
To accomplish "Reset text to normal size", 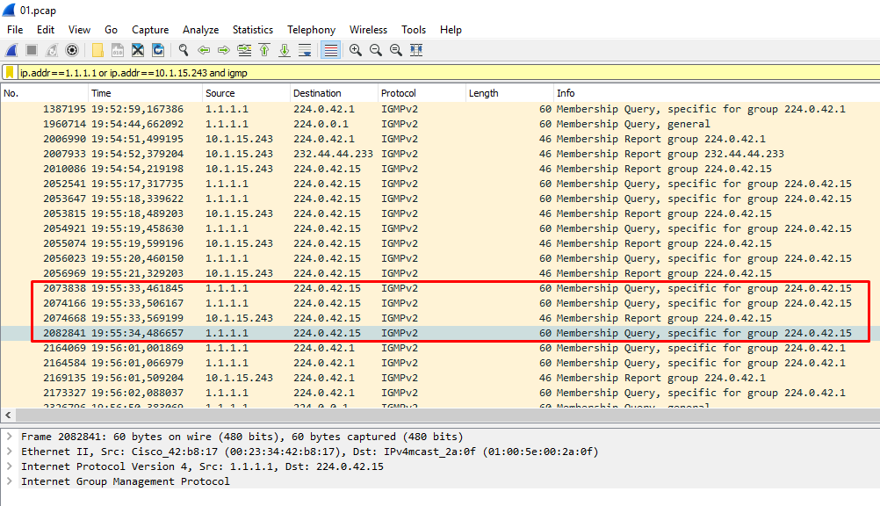I will coord(396,50).
